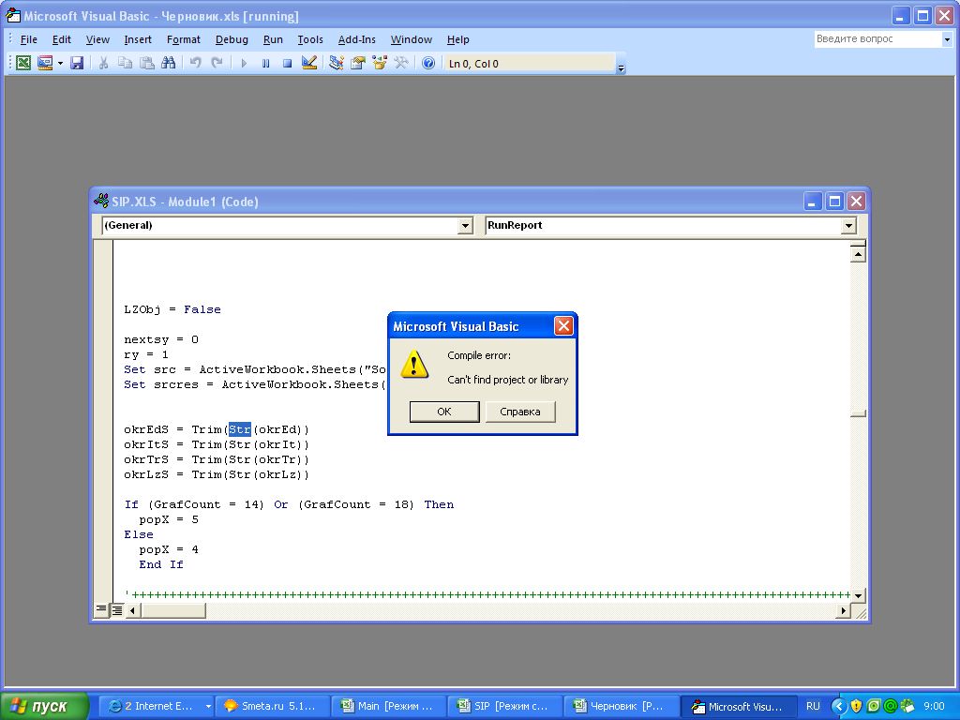Click the code window scroll right arrow
Image resolution: width=960 pixels, height=720 pixels.
(x=843, y=609)
